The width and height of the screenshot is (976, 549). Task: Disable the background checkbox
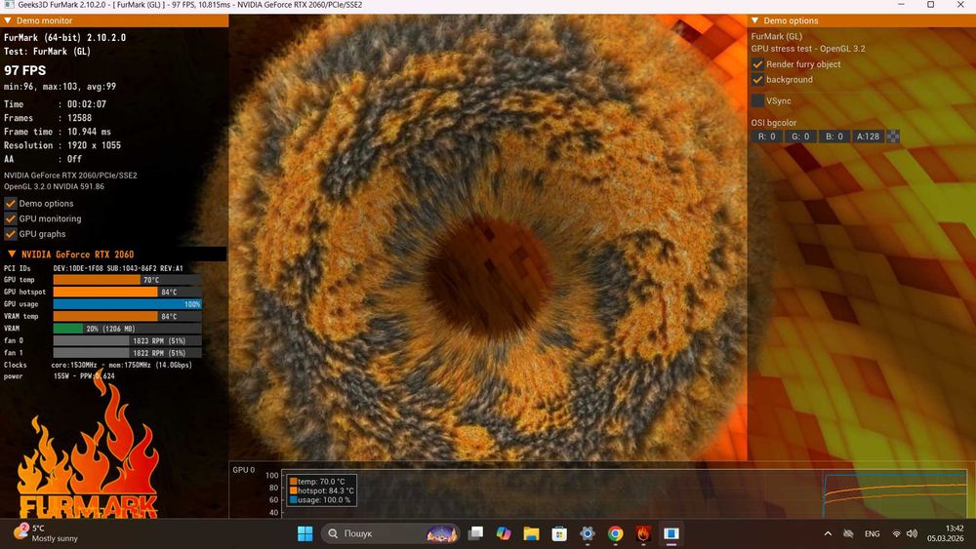point(757,80)
